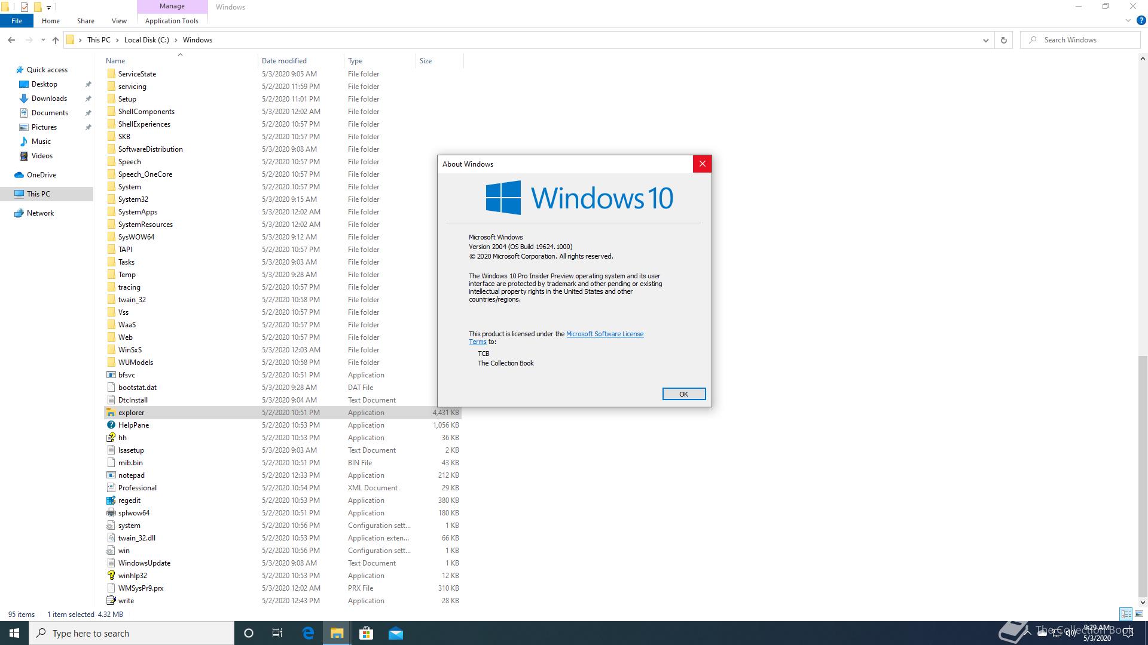Screen dimensions: 1148x645
Task: Open Music in navigation pane
Action: pyautogui.click(x=41, y=142)
